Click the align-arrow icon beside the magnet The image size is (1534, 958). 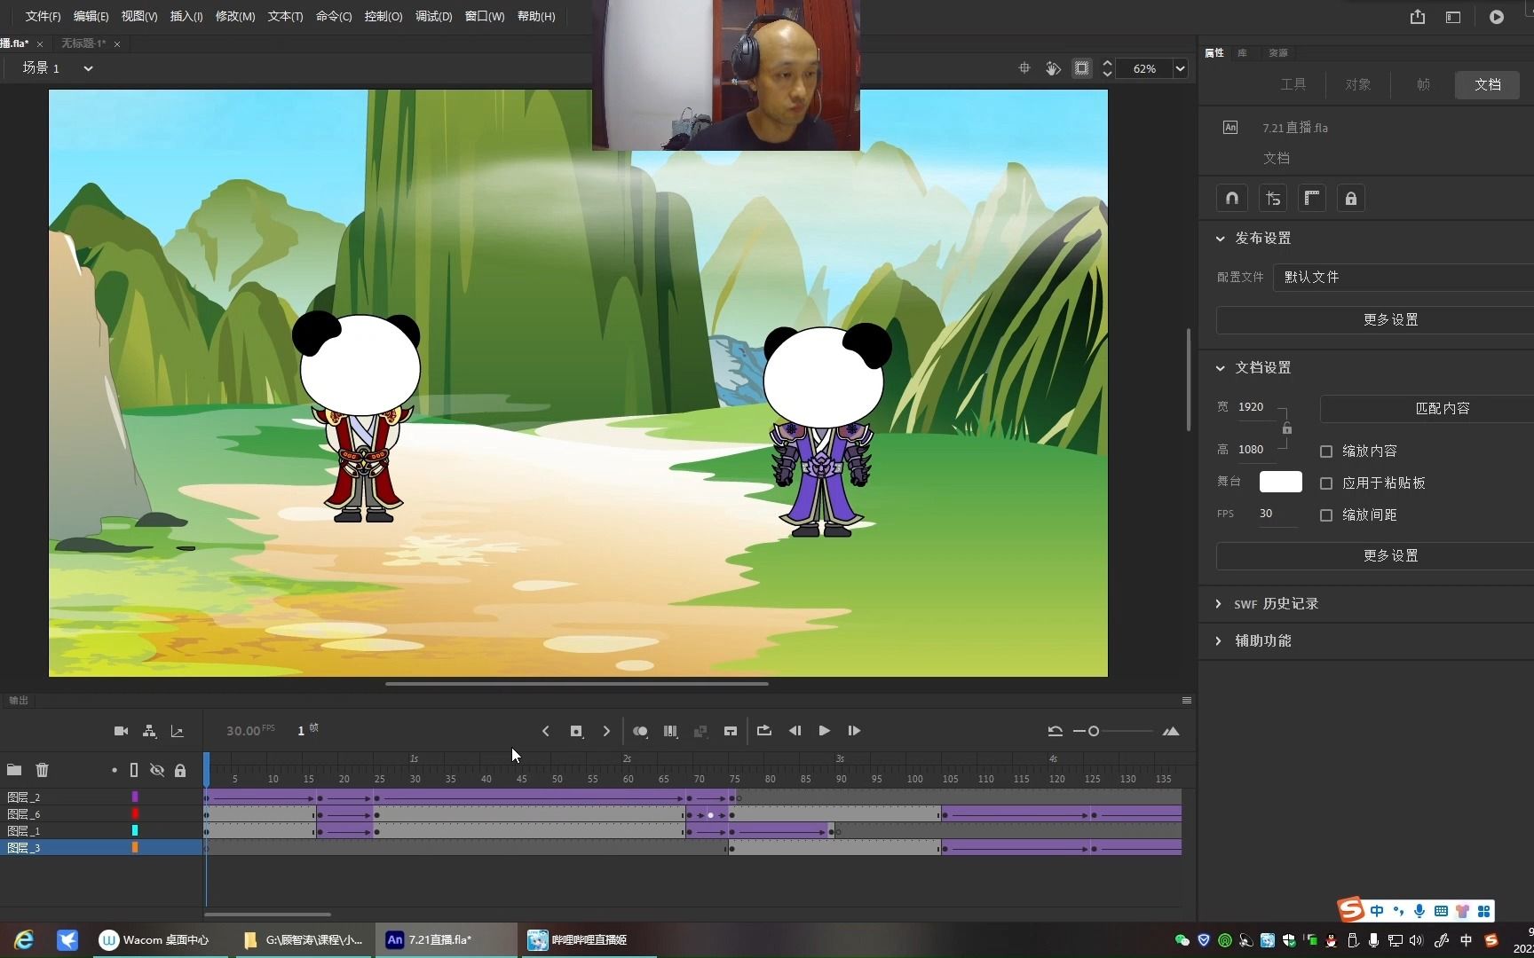click(1273, 198)
